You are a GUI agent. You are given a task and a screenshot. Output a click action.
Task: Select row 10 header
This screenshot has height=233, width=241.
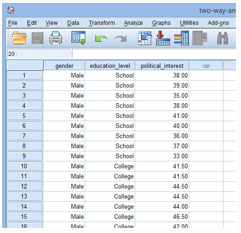click(25, 166)
